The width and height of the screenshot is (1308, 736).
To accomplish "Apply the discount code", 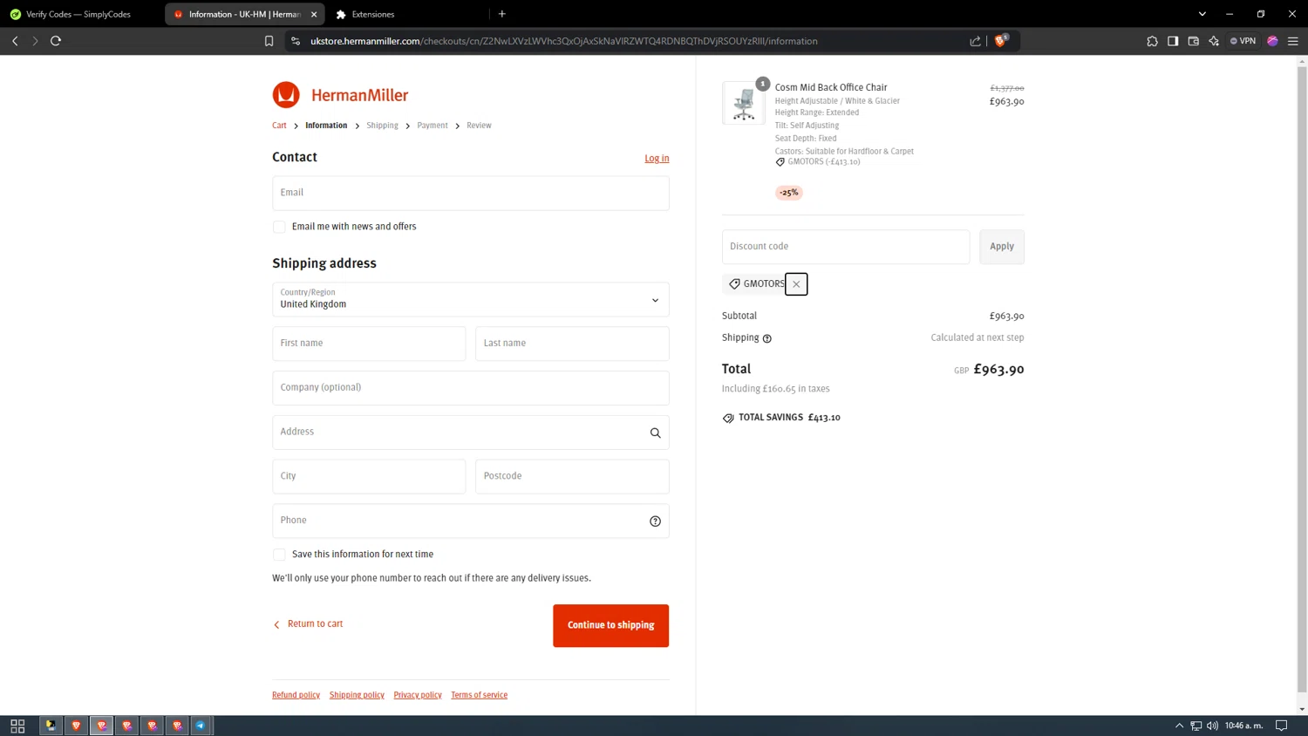I will (x=1002, y=247).
